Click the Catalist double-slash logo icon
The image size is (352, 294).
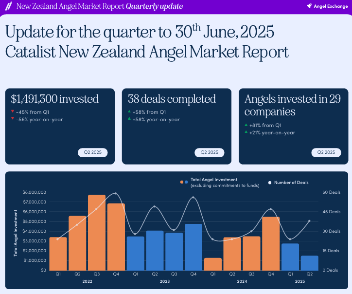[x=8, y=6]
